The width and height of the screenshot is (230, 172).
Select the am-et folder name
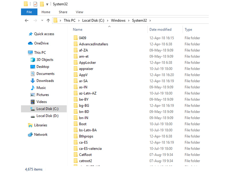[x=84, y=56]
